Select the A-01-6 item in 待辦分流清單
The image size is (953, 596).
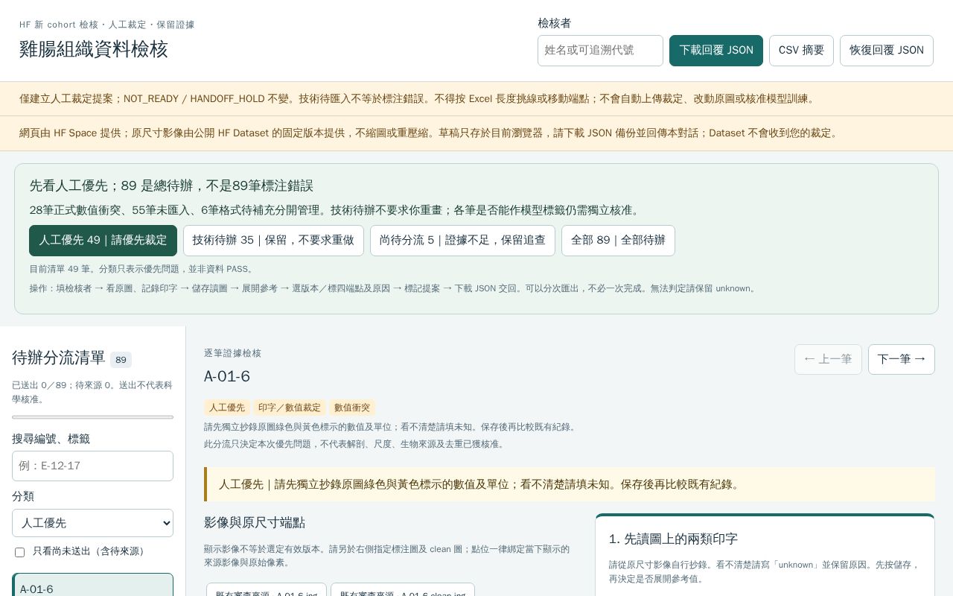(92, 586)
